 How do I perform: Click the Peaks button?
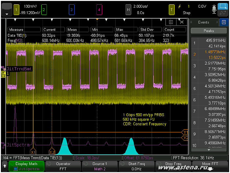(209, 31)
